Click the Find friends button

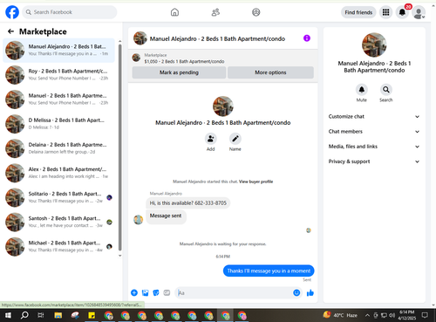(358, 12)
